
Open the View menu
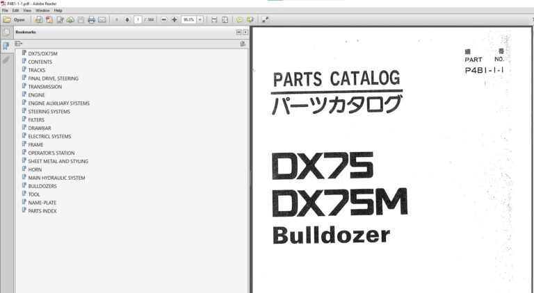27,10
